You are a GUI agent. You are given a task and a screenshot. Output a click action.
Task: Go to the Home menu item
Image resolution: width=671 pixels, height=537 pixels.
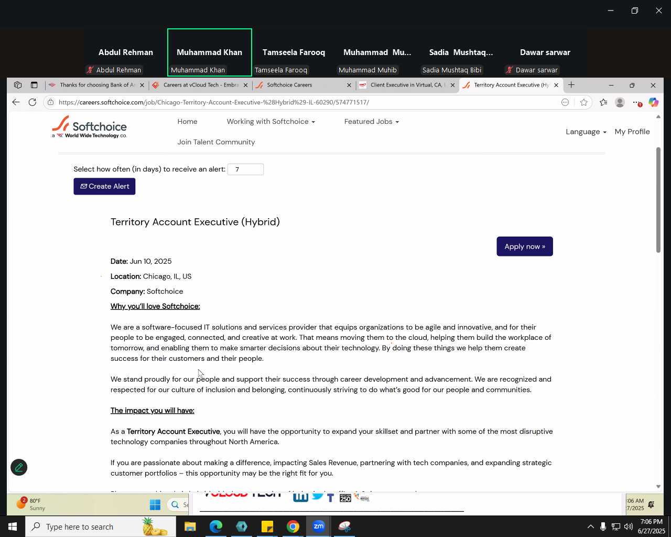(x=187, y=122)
